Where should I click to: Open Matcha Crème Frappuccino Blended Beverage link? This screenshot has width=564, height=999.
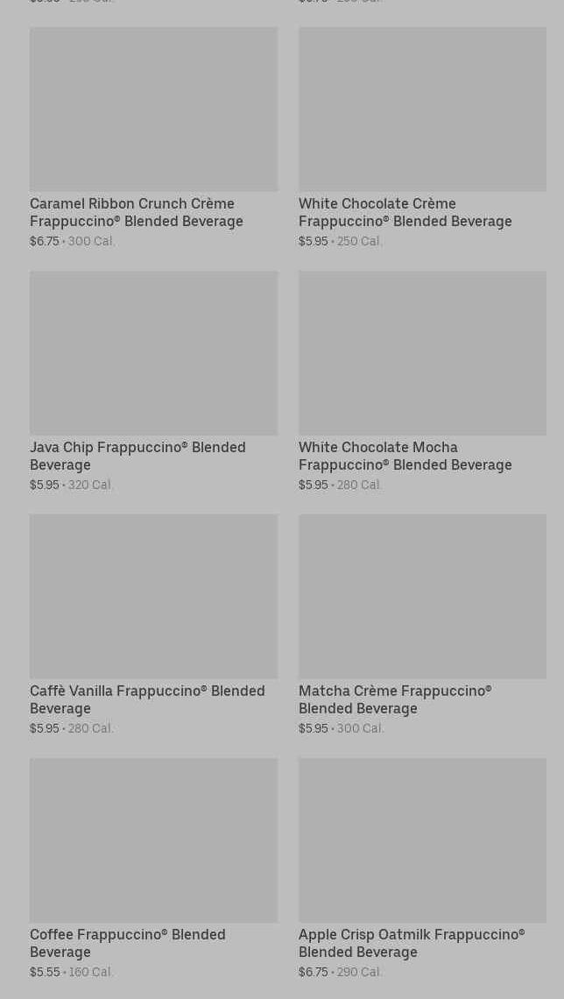395,699
